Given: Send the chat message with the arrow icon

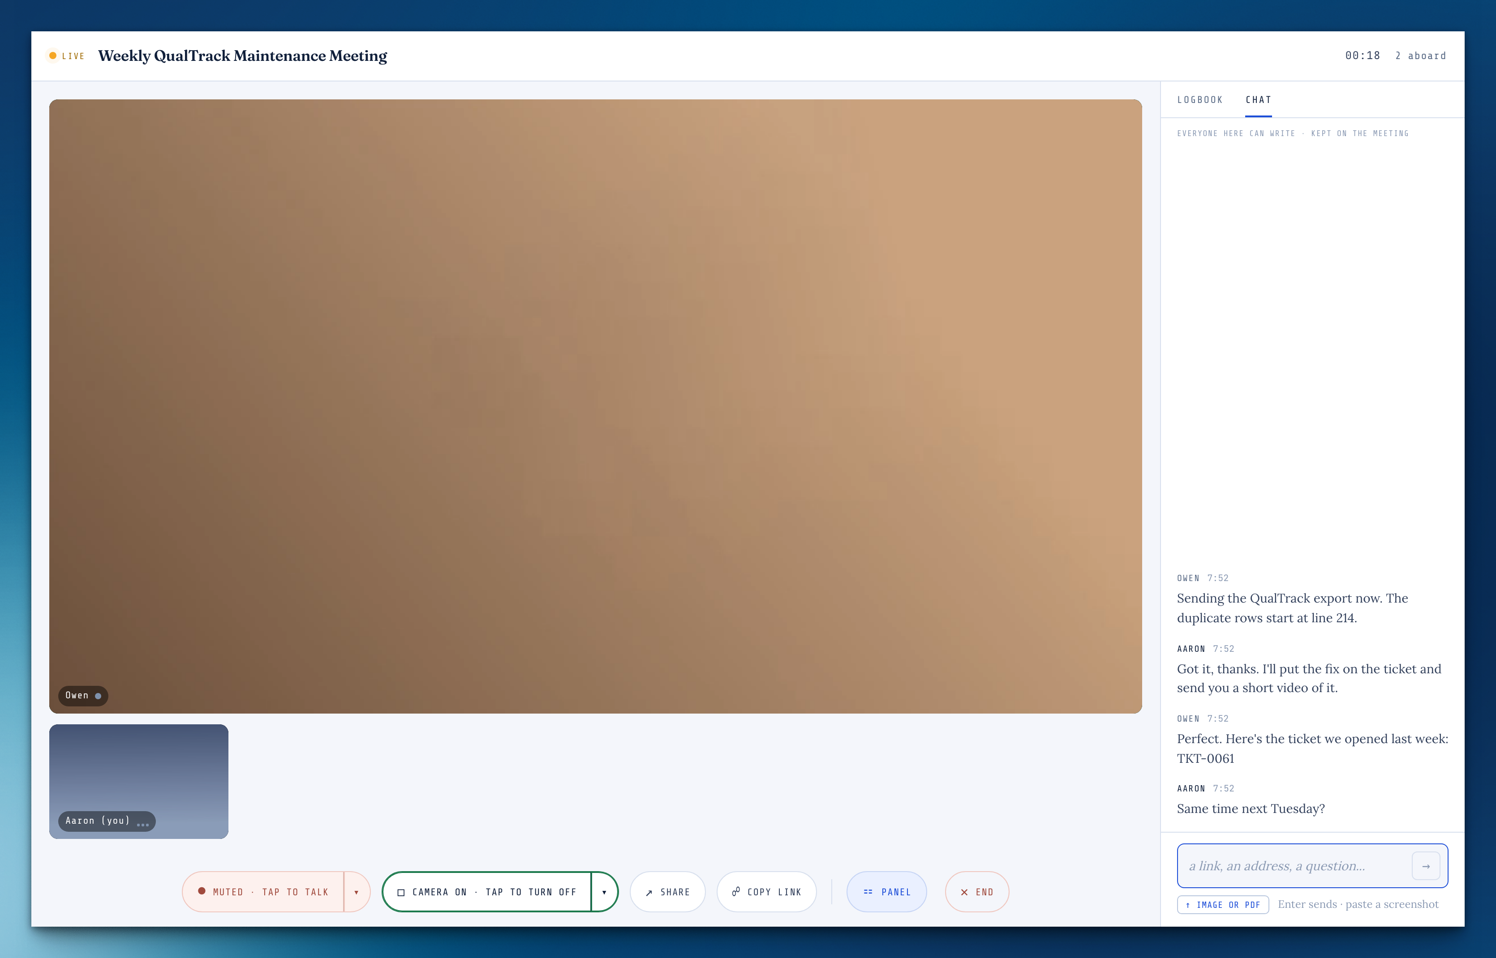Looking at the screenshot, I should tap(1426, 866).
